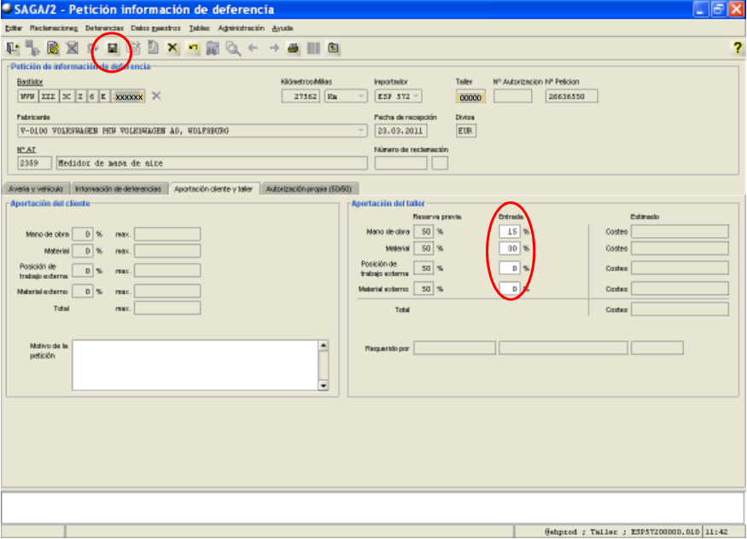
Task: Click the floppy disk save icon
Action: 113,48
